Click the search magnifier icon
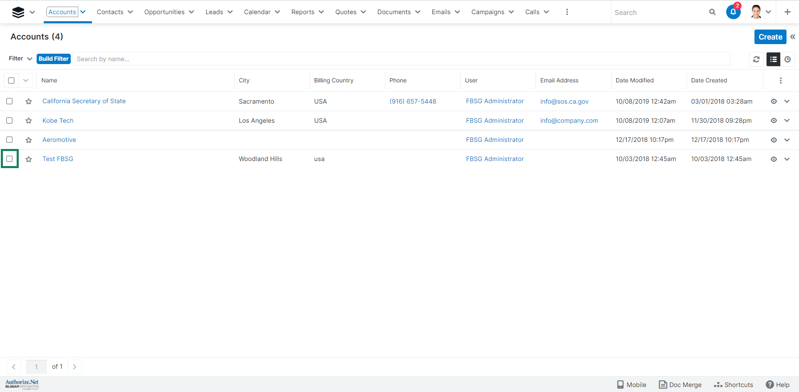 point(712,12)
